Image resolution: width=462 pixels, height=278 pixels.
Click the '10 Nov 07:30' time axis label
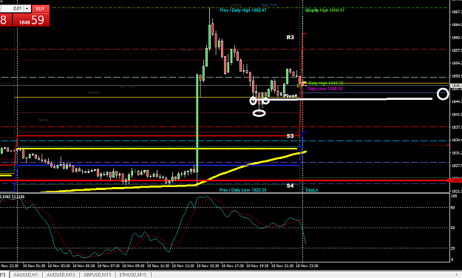pyautogui.click(x=109, y=266)
